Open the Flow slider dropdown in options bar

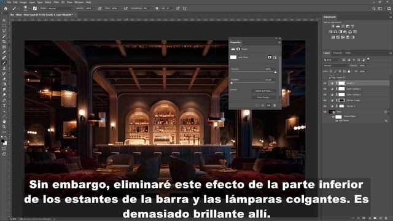(x=120, y=8)
